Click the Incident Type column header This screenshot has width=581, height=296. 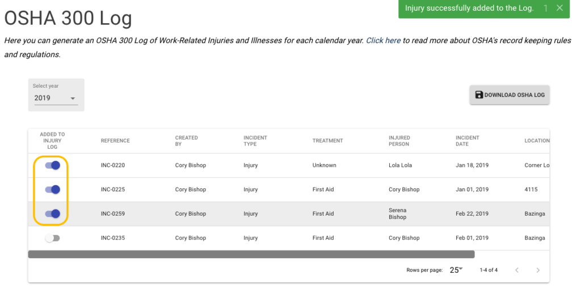point(255,141)
